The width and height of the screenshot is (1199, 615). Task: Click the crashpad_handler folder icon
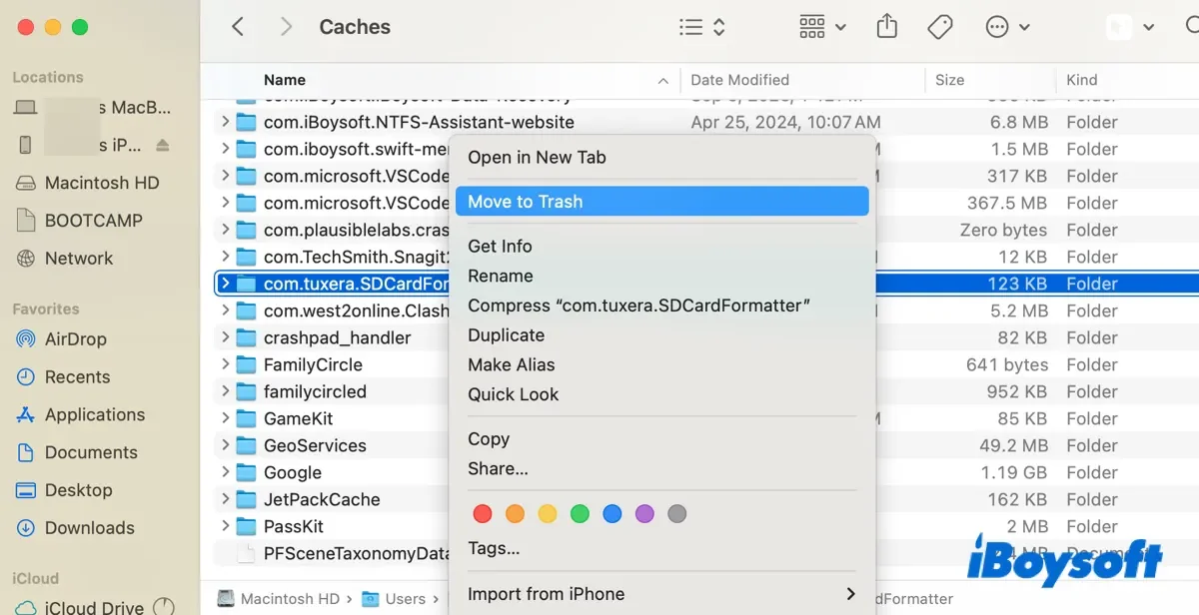(246, 337)
